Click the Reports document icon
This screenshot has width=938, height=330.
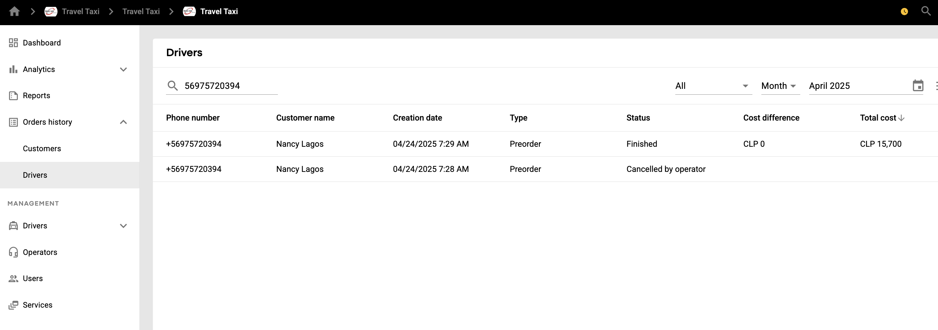[13, 96]
